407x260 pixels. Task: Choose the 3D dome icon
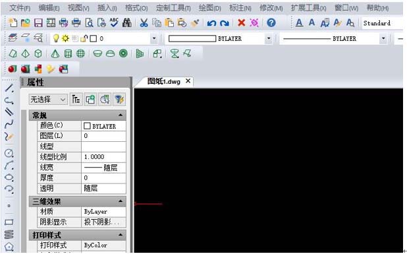(111, 53)
